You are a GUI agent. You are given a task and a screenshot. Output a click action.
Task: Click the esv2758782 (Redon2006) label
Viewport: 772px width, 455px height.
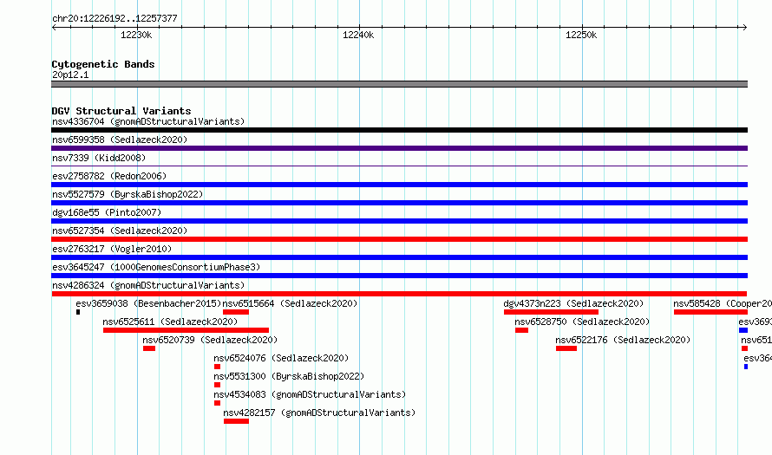[109, 176]
